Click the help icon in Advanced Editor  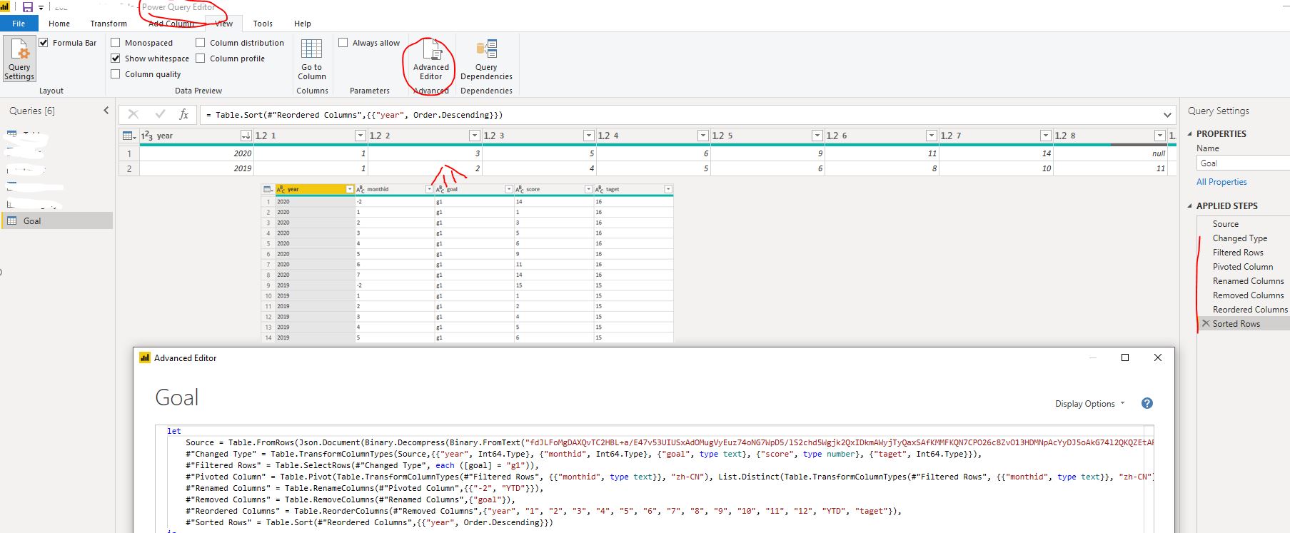1147,403
